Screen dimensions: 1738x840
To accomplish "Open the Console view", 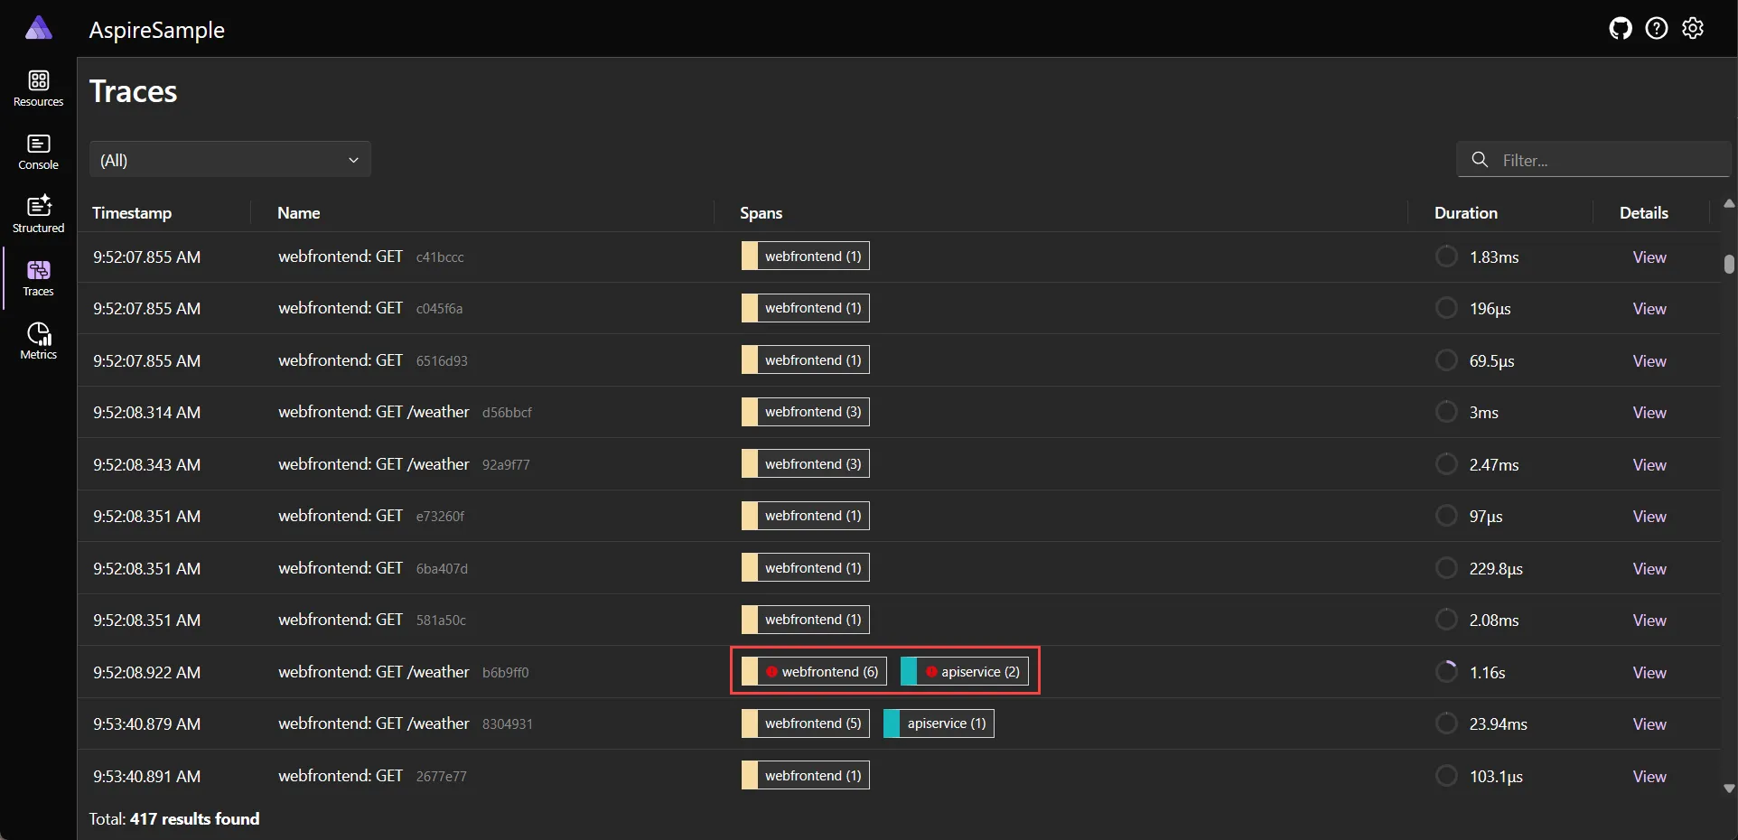I will pyautogui.click(x=38, y=151).
